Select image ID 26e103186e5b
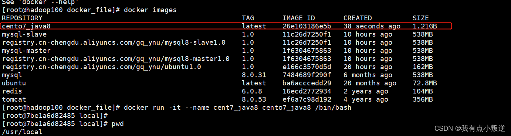 click(307, 26)
